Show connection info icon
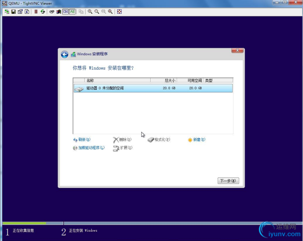Viewport: 303px width, 241px height. pyautogui.click(x=27, y=12)
